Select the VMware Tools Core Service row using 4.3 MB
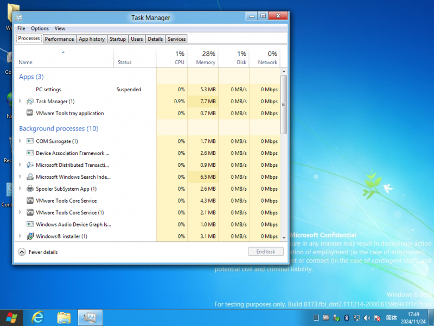 tap(148, 200)
